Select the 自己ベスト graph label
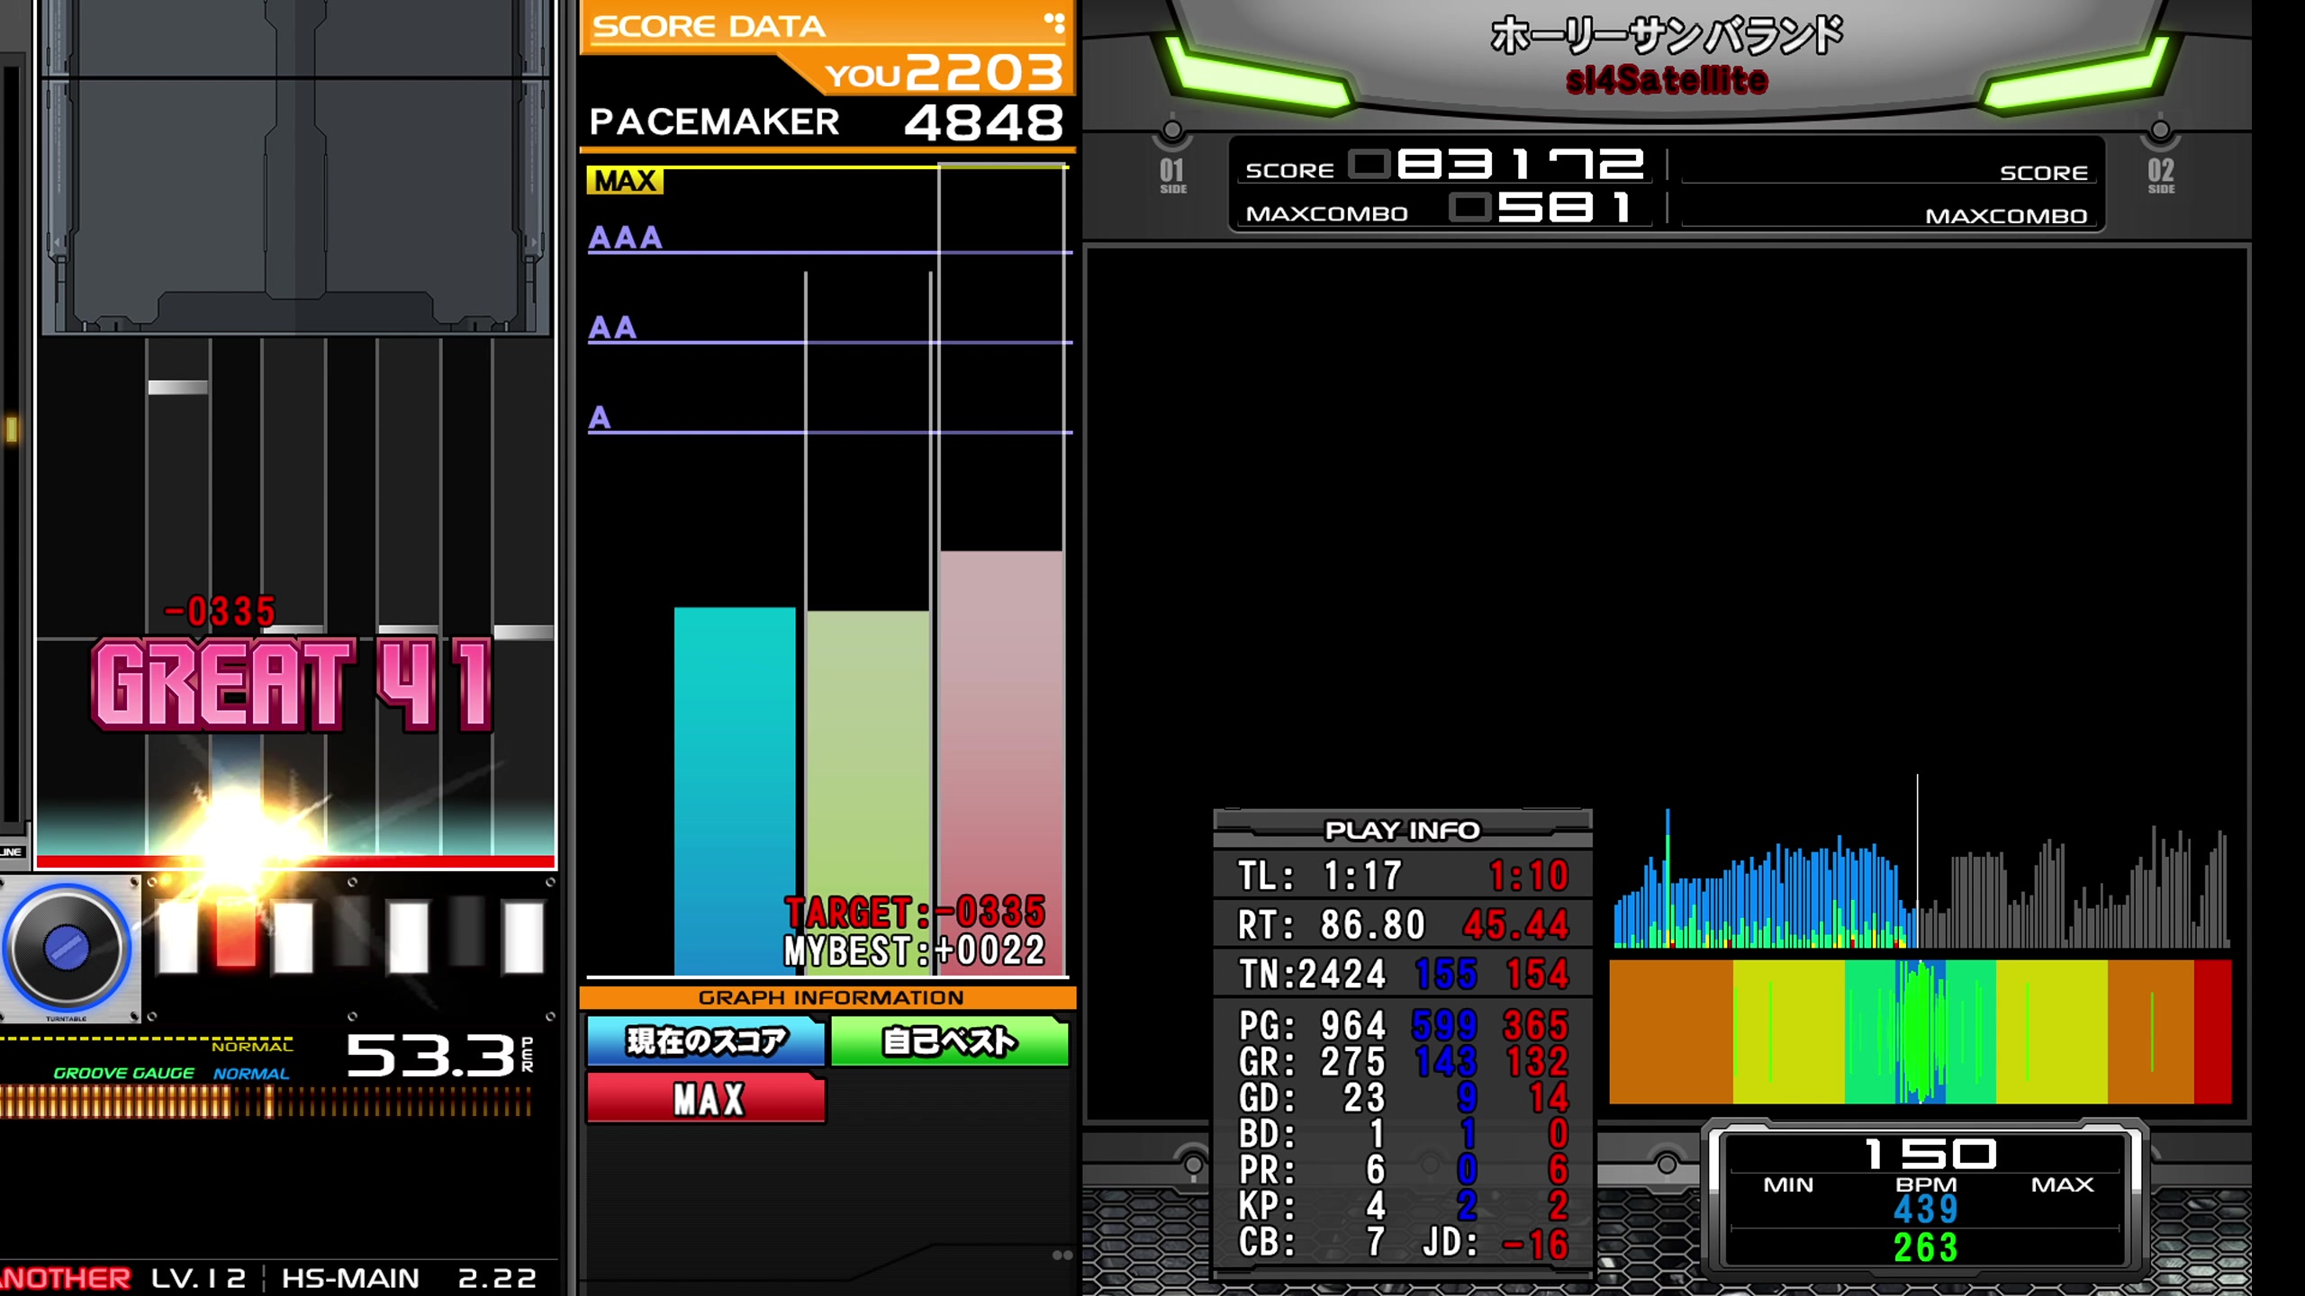This screenshot has height=1296, width=2305. pos(950,1041)
